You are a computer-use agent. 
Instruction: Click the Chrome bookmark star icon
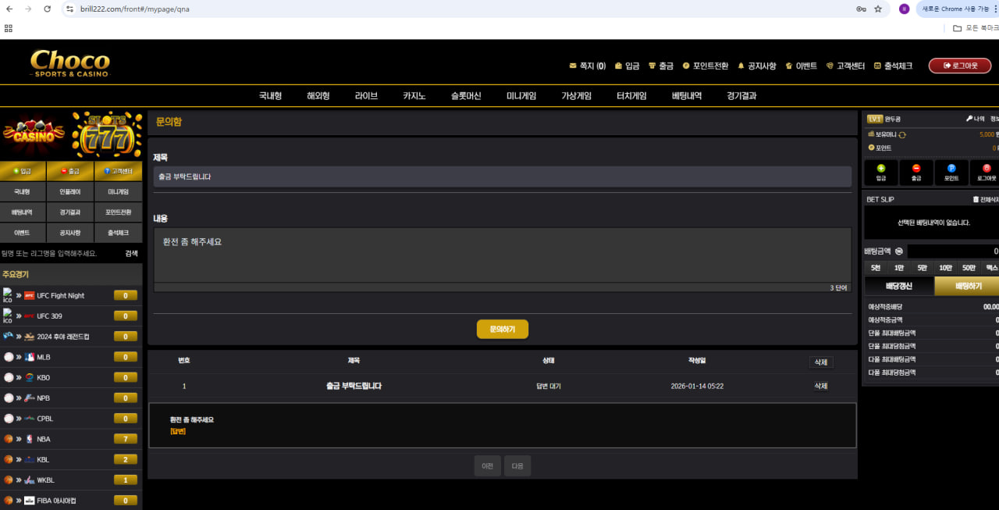click(878, 9)
